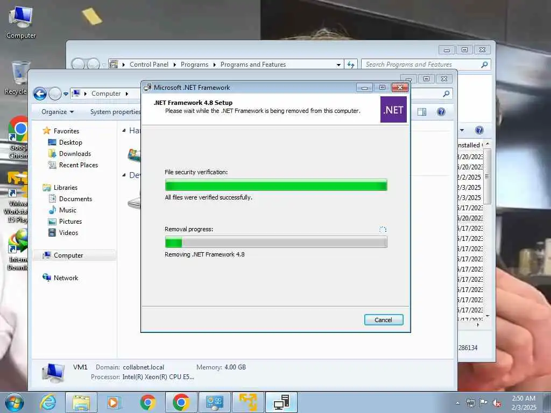The width and height of the screenshot is (551, 413).
Task: Cancel the .NET Framework removal
Action: 383,319
